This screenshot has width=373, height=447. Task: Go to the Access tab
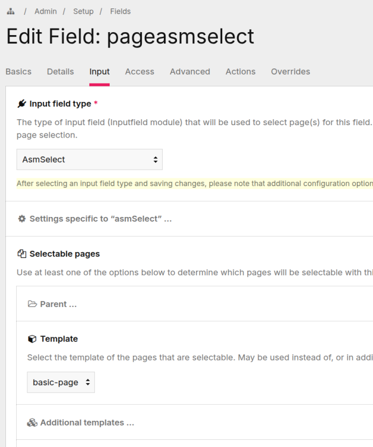coord(139,72)
